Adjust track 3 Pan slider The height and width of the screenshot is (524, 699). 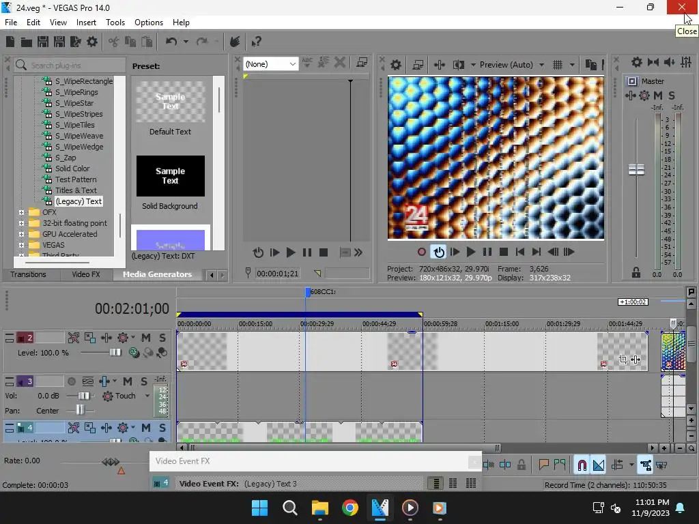[x=80, y=410]
